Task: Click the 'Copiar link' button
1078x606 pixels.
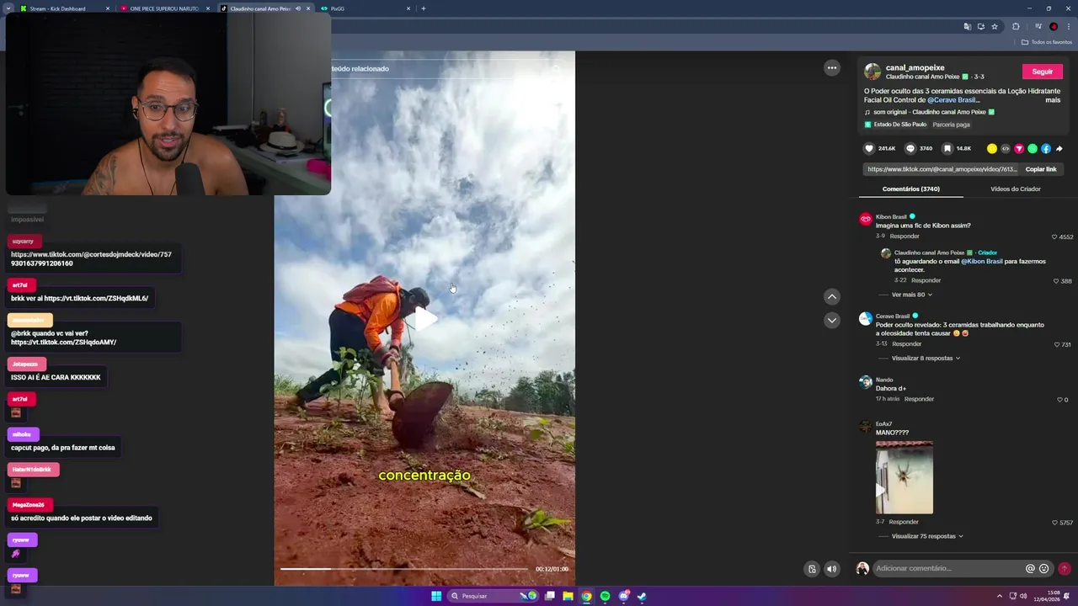Action: (1041, 169)
